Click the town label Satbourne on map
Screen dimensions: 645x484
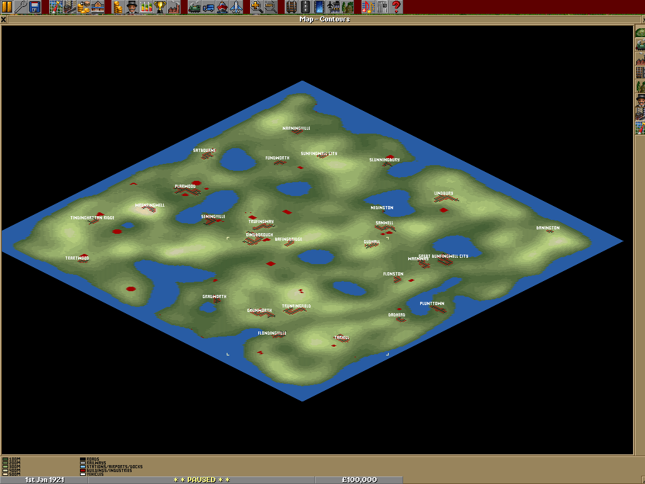tap(205, 151)
